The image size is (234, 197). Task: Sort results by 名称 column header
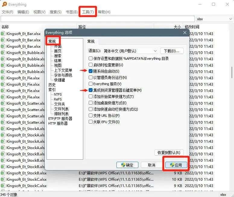tap(38, 27)
